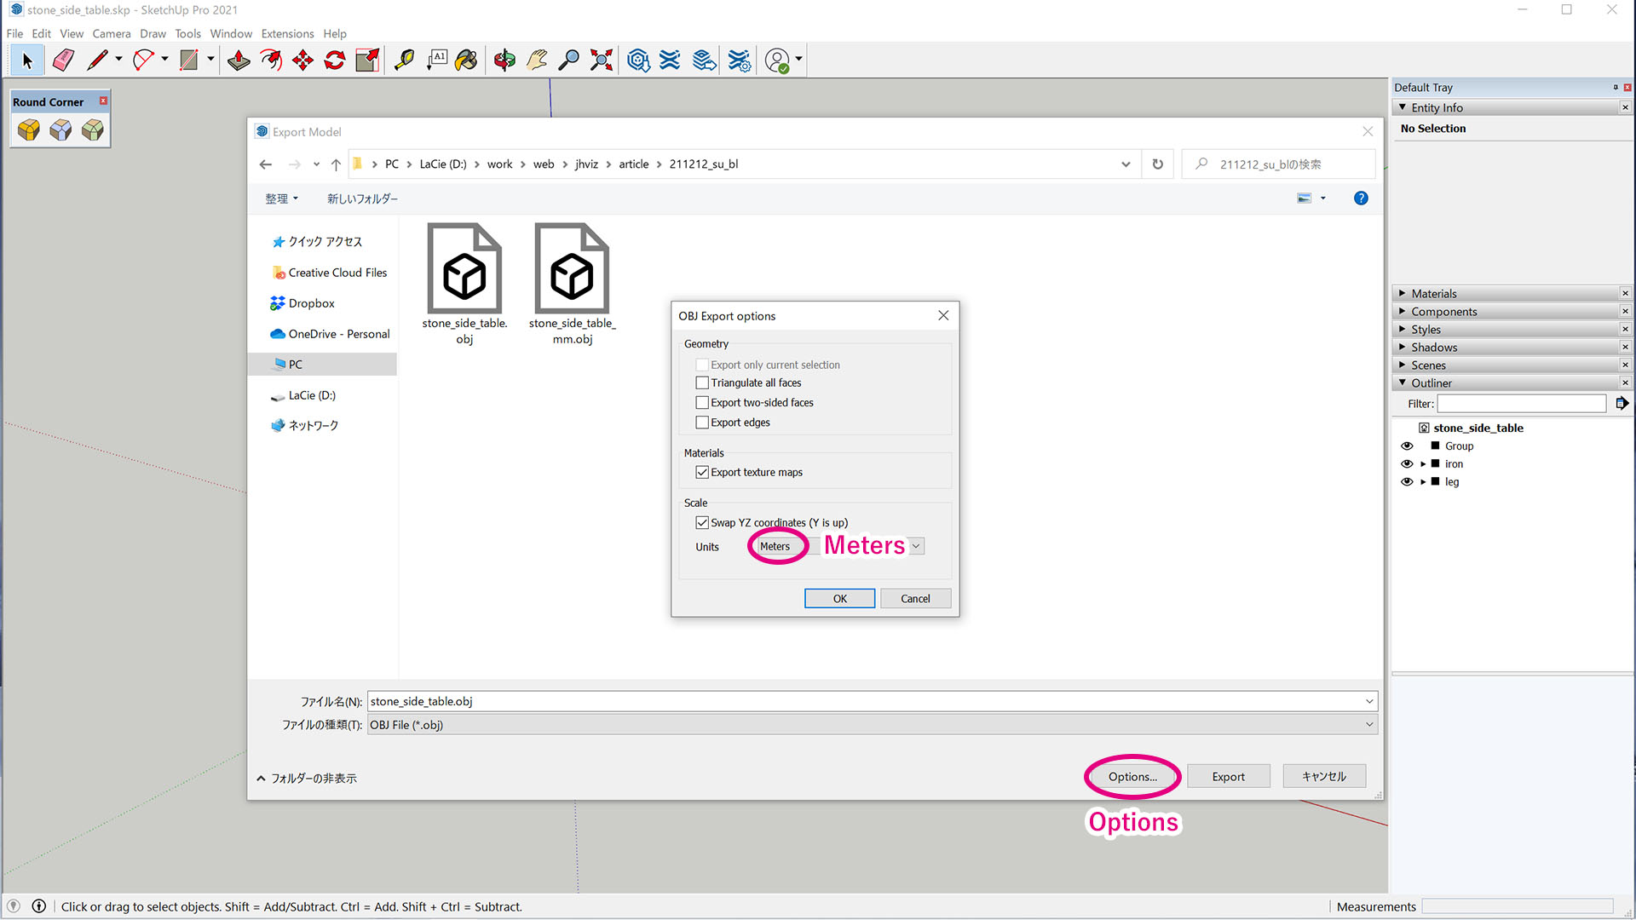This screenshot has width=1636, height=920.
Task: Select the arrow Select tool
Action: pyautogui.click(x=26, y=60)
